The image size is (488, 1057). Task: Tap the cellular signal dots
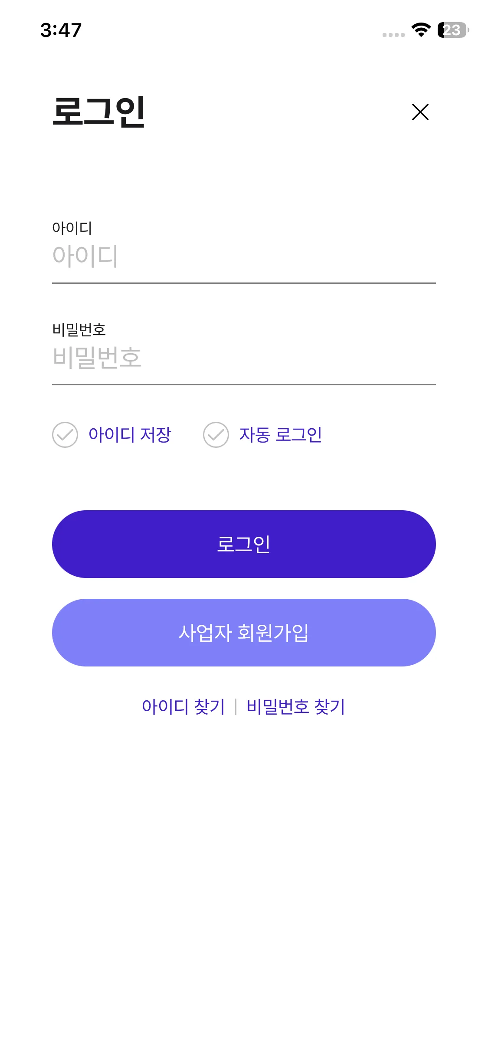click(393, 35)
